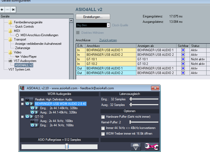Expand the Realtek High Definition Audio node
The image size is (210, 155).
coord(22,100)
